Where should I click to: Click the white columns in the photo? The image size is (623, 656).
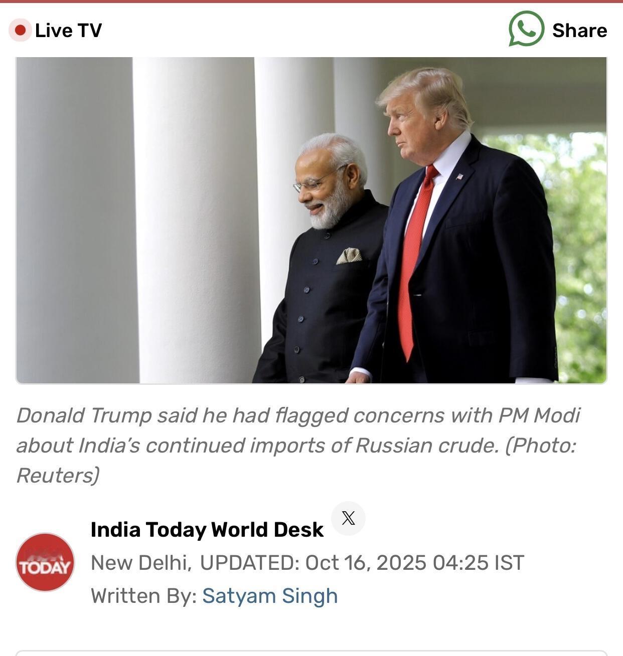pyautogui.click(x=196, y=221)
